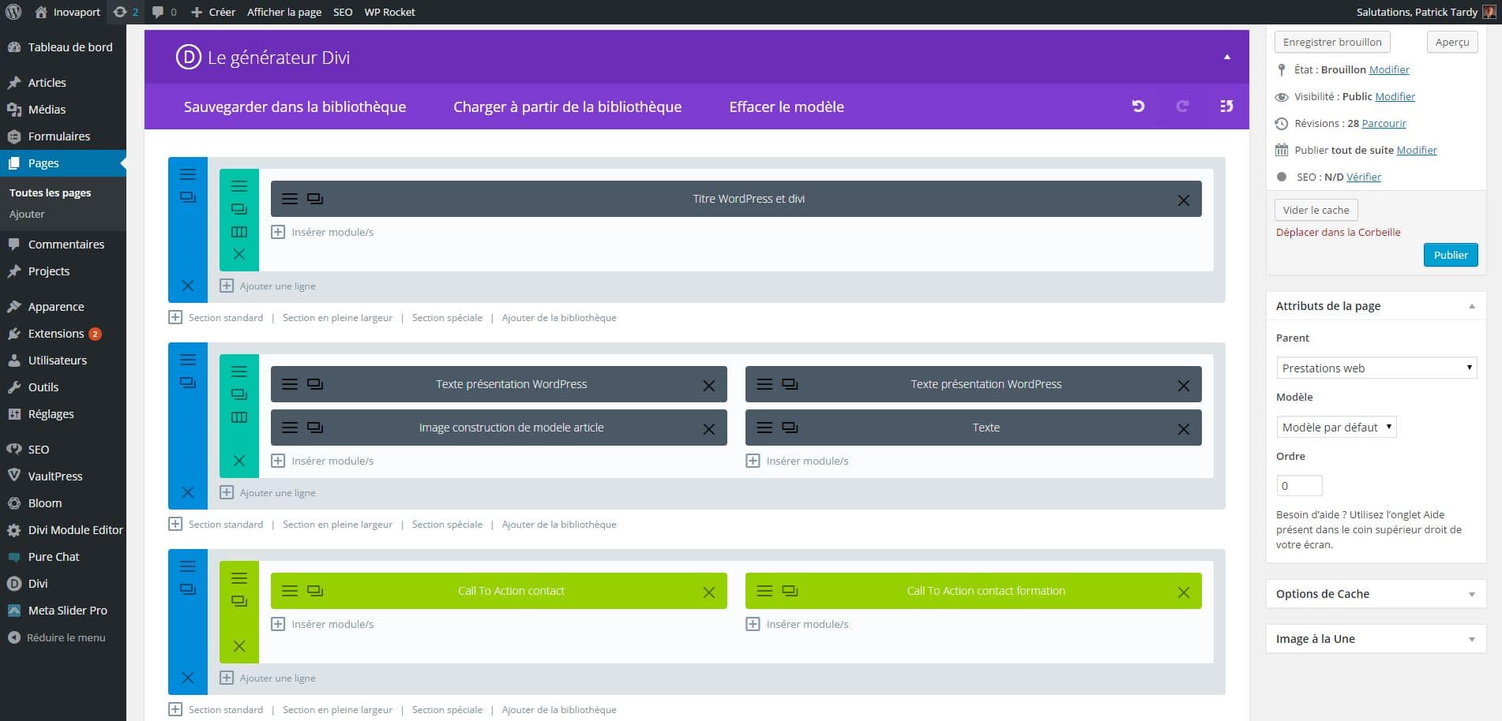
Task: Click Salutations, Patrick Tardy account menu
Action: [x=1425, y=12]
